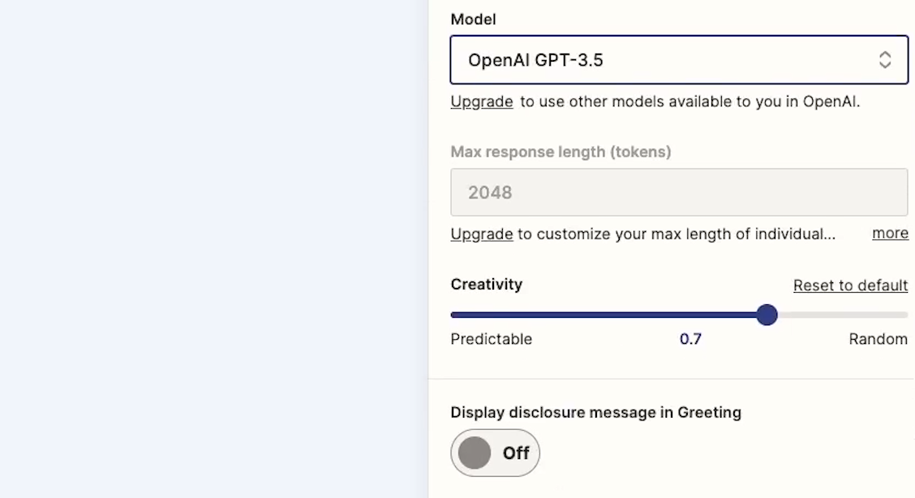This screenshot has height=498, width=915.
Task: Follow Upgrade link for other OpenAI models
Action: [481, 101]
